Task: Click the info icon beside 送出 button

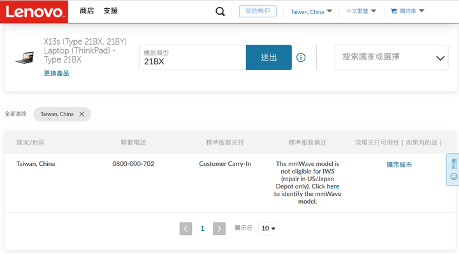Action: 301,57
